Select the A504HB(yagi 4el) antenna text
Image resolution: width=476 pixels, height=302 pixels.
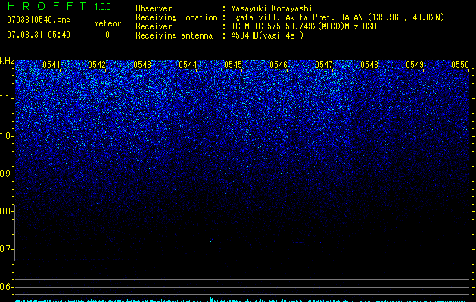[x=267, y=35]
